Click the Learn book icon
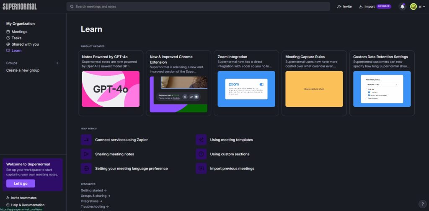 pyautogui.click(x=8, y=51)
